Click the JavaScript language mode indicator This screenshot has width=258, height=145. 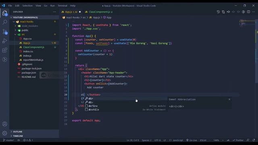coord(178,140)
